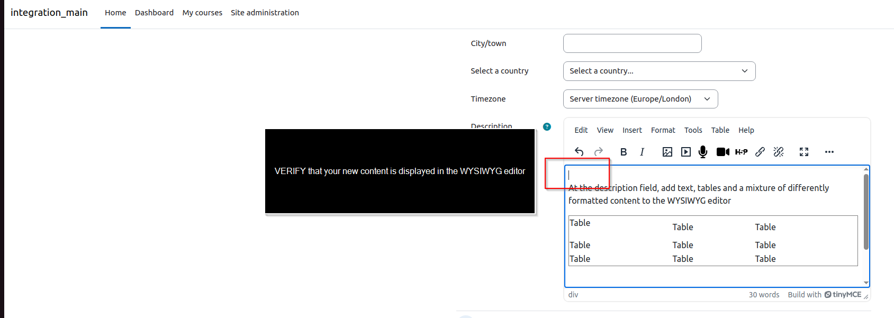Click the Undo arrow in editor toolbar

tap(579, 152)
